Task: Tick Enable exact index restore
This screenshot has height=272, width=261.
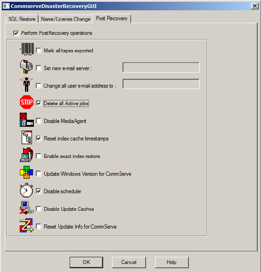Action: pos(38,156)
